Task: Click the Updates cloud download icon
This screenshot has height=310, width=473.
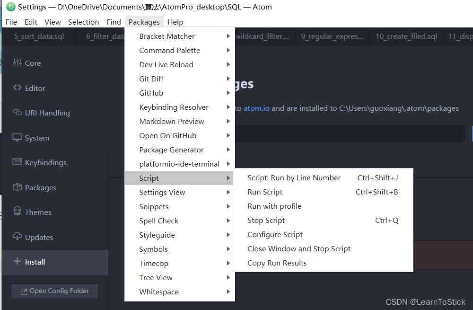Action: (x=17, y=236)
